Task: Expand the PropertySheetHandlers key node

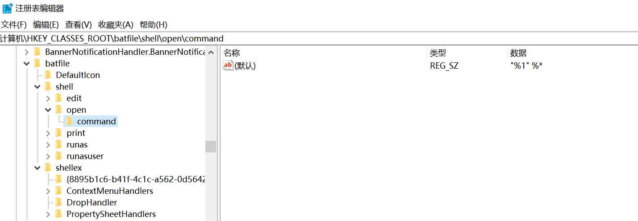Action: click(x=48, y=214)
